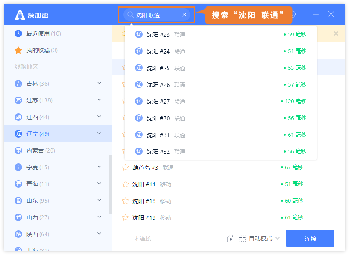Viewport: 349px width, 255px height.
Task: Open 我的收藏 favorites list
Action: (58, 50)
